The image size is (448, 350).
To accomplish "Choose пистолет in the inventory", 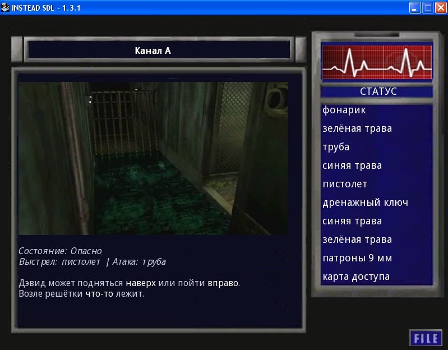I will 345,185.
